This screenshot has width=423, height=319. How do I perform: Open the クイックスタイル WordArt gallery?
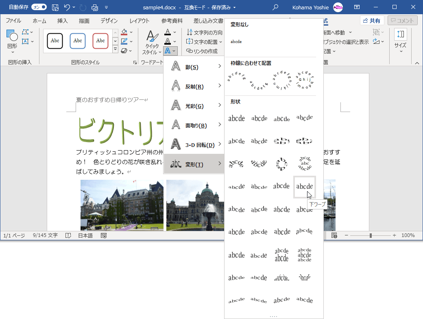tap(152, 42)
